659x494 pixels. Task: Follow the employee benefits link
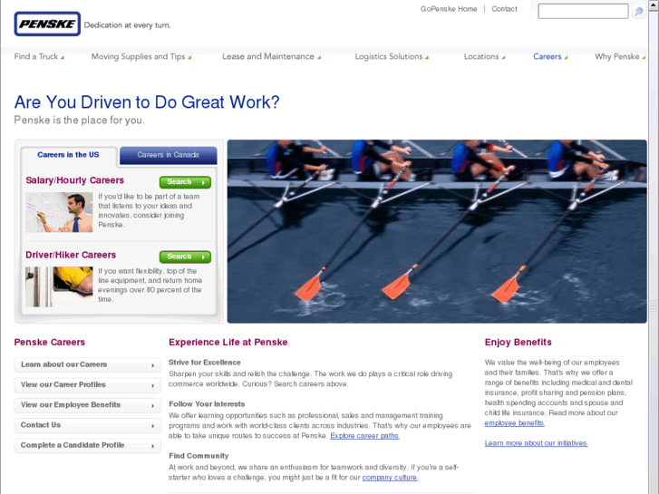coord(515,422)
